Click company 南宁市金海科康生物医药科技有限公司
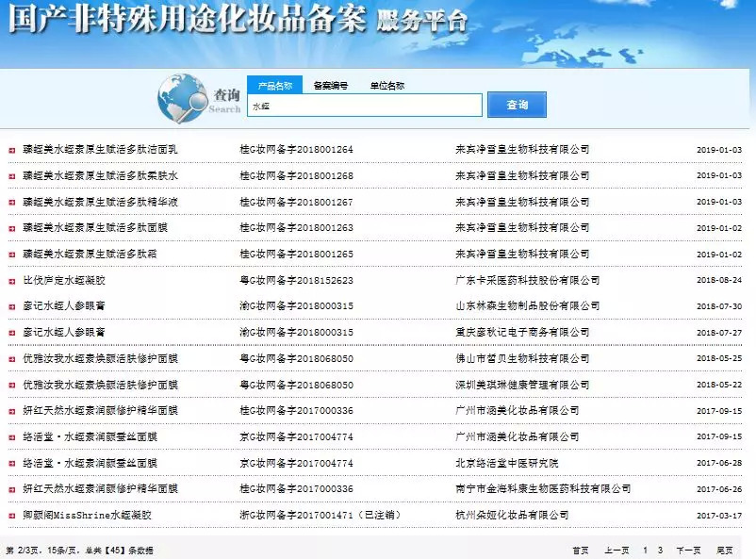 point(543,488)
